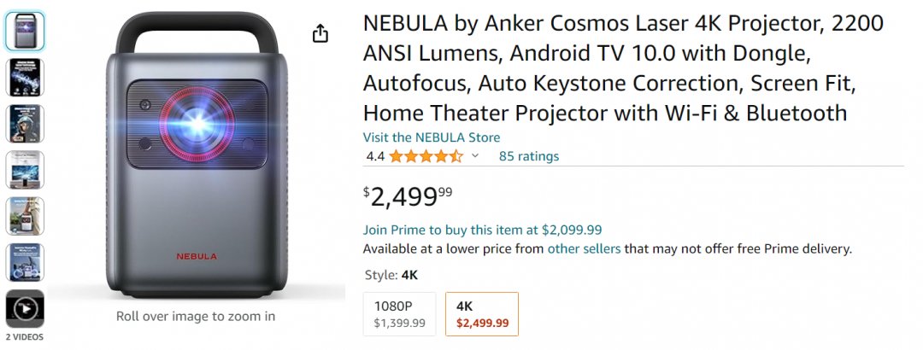View the third product thumbnail image
The image size is (923, 350).
[25, 124]
